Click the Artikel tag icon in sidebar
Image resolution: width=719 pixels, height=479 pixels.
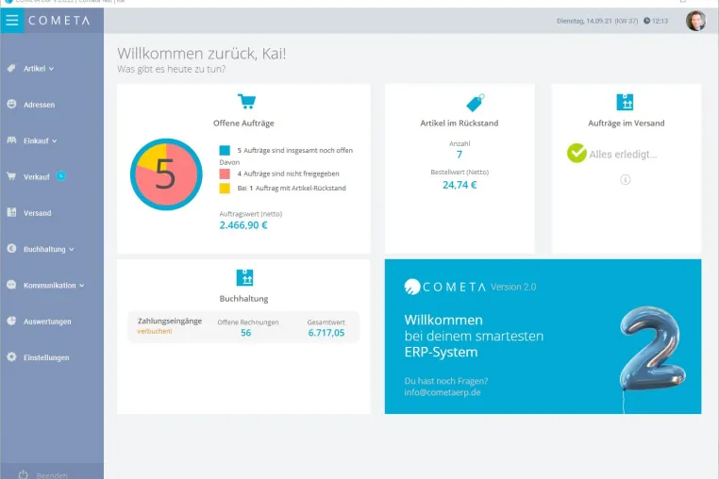point(11,68)
